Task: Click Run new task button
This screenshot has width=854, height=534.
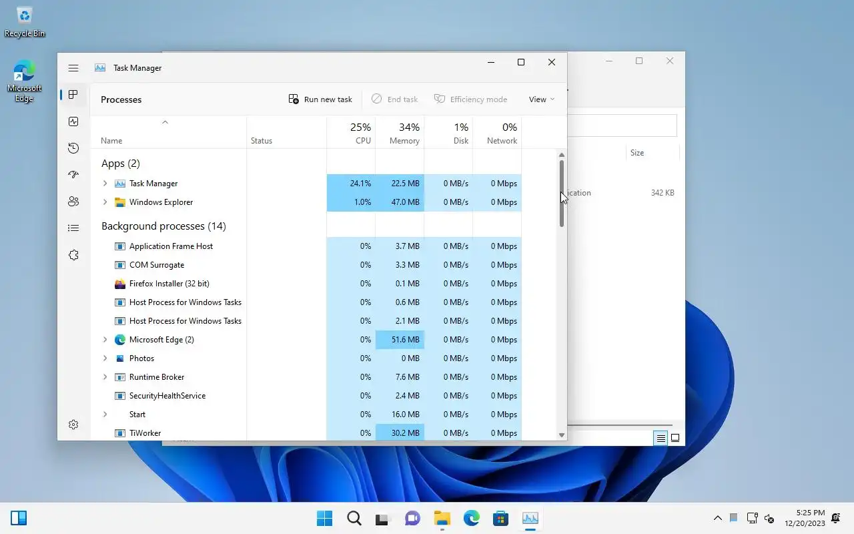Action: point(320,99)
